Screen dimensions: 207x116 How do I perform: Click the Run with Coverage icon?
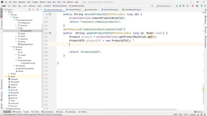tap(184, 6)
